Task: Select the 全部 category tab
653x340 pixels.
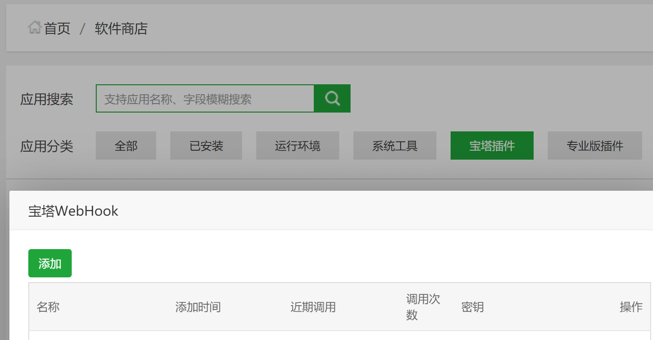Action: click(x=126, y=146)
